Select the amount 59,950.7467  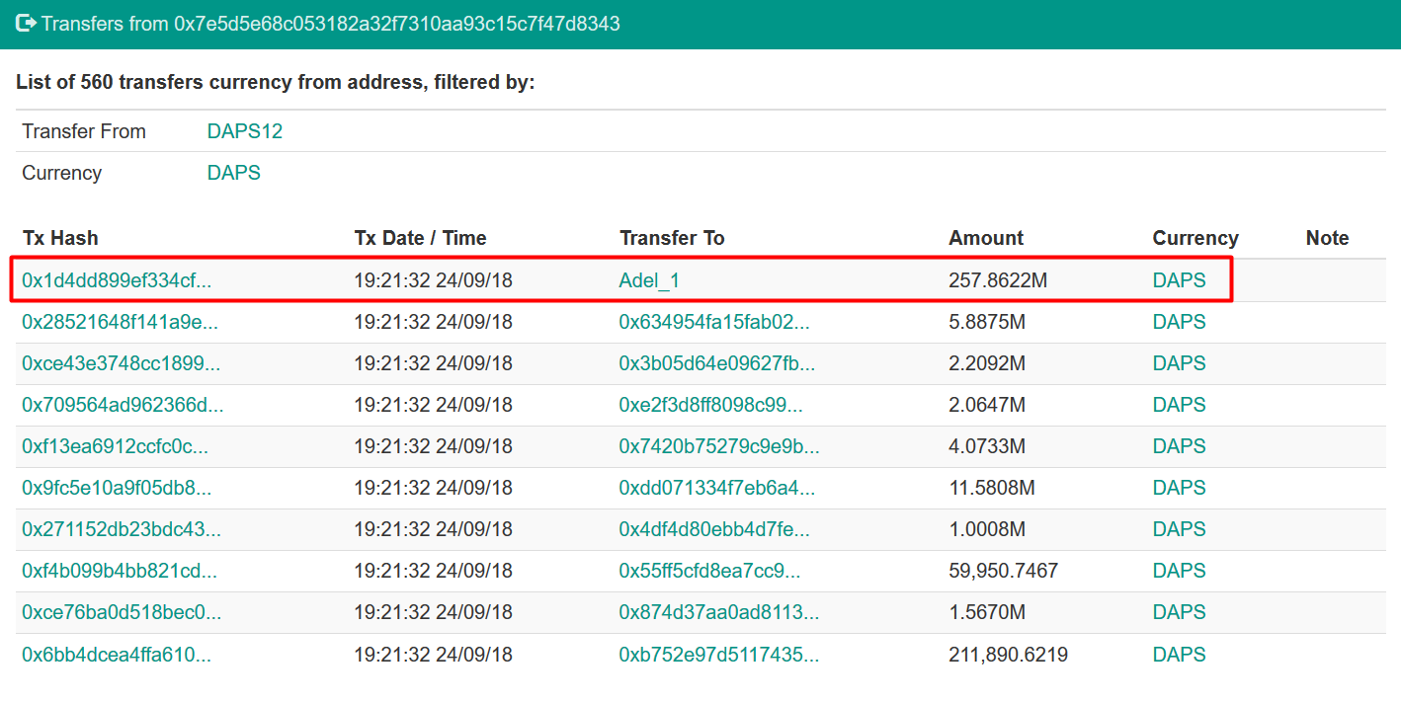1004,571
